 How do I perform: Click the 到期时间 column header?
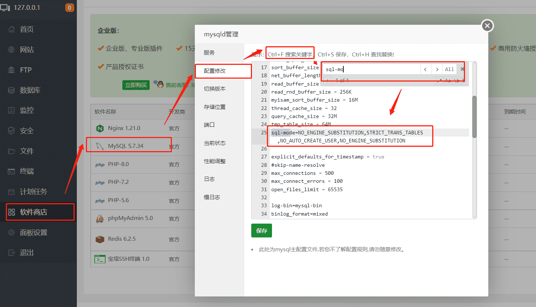(515, 111)
